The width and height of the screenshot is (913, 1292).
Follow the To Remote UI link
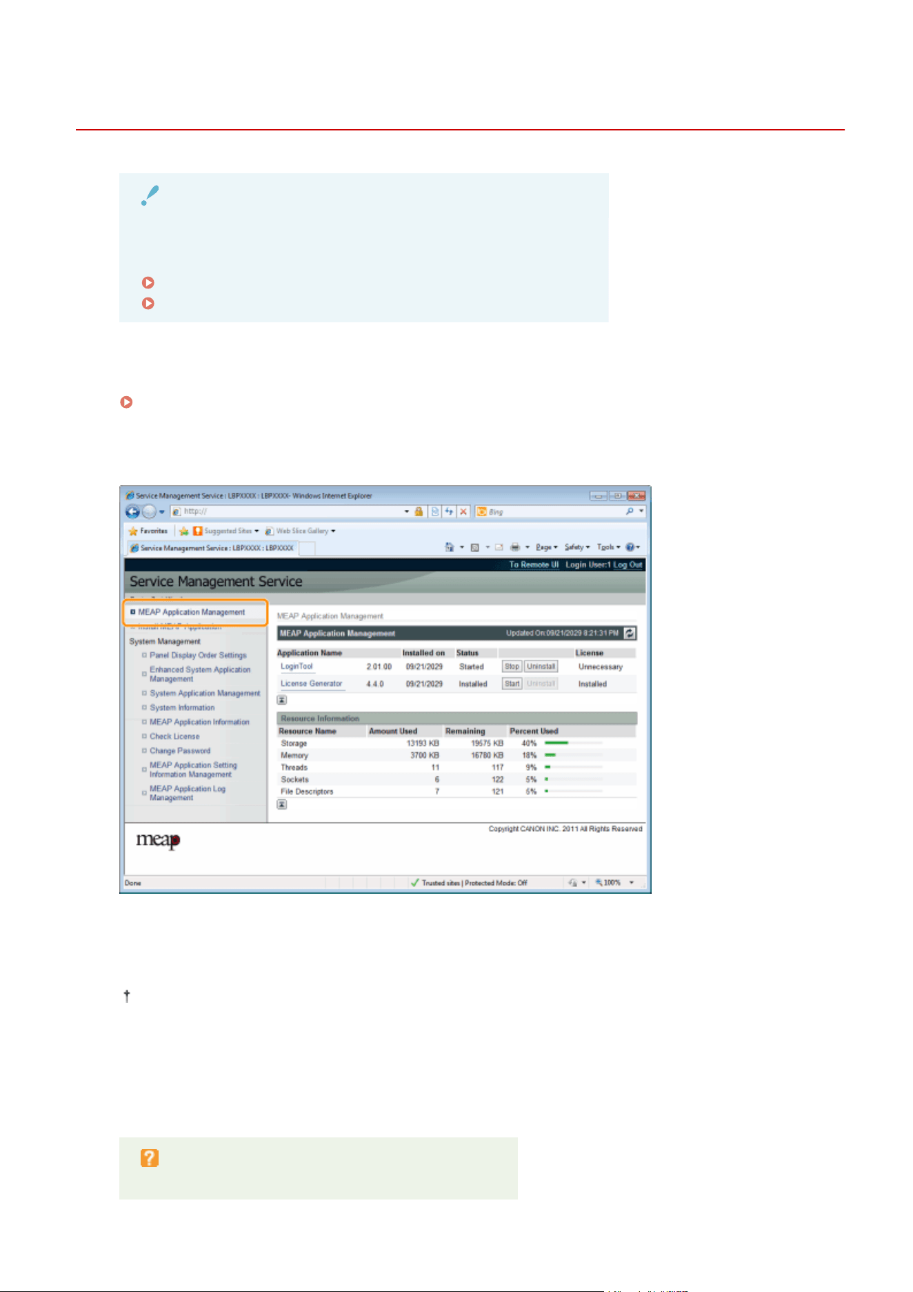pyautogui.click(x=534, y=565)
